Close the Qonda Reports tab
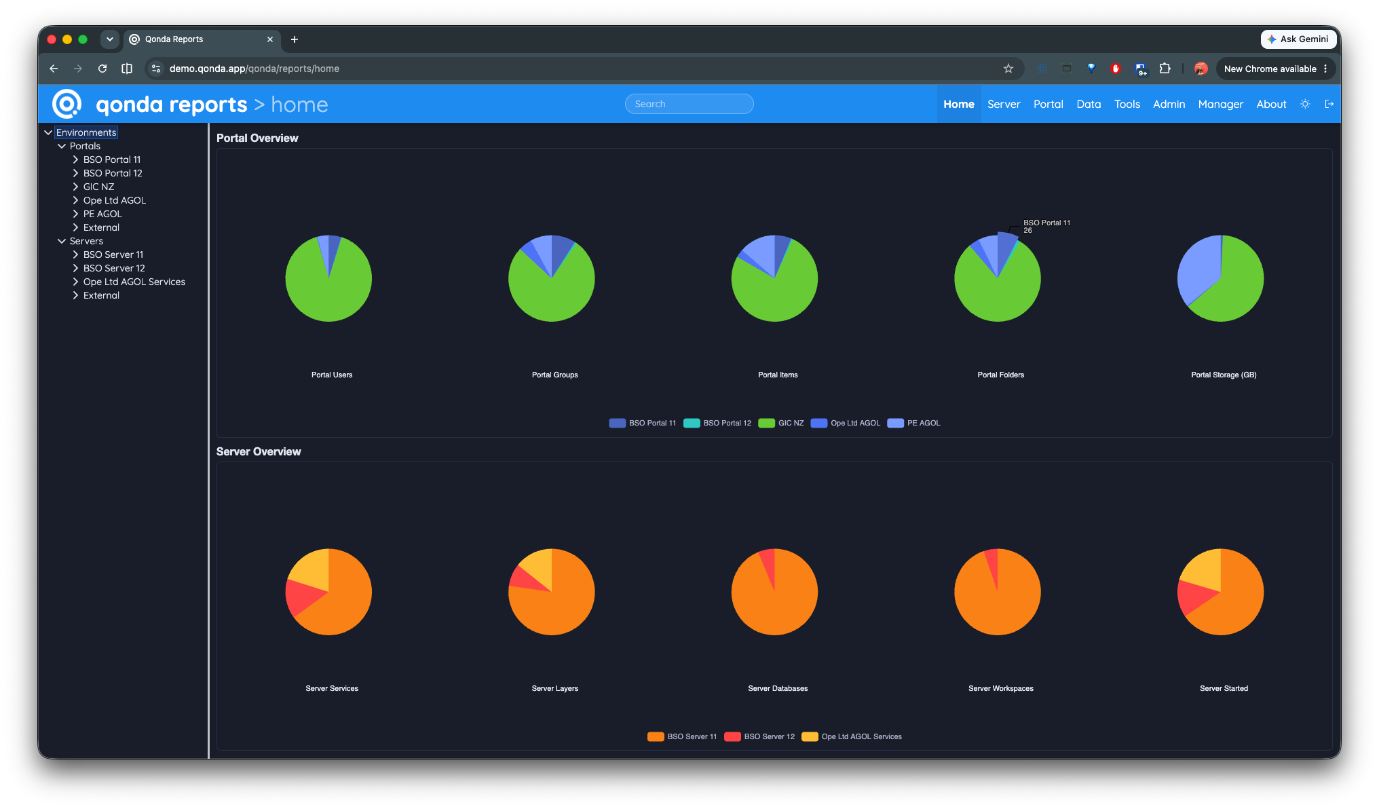The height and width of the screenshot is (809, 1379). 270,39
